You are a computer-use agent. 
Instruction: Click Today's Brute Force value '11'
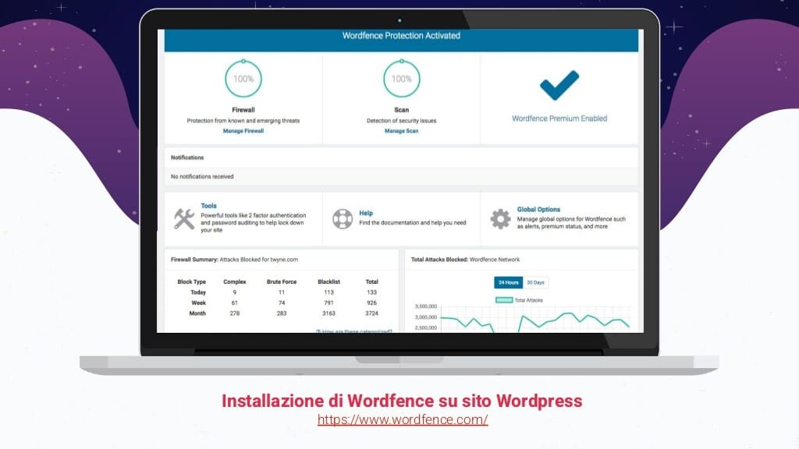coord(281,292)
